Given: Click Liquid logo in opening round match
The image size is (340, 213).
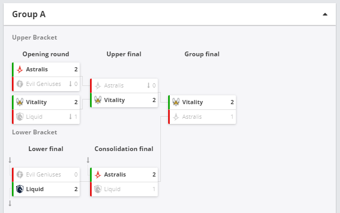Looking at the screenshot, I should coord(20,117).
